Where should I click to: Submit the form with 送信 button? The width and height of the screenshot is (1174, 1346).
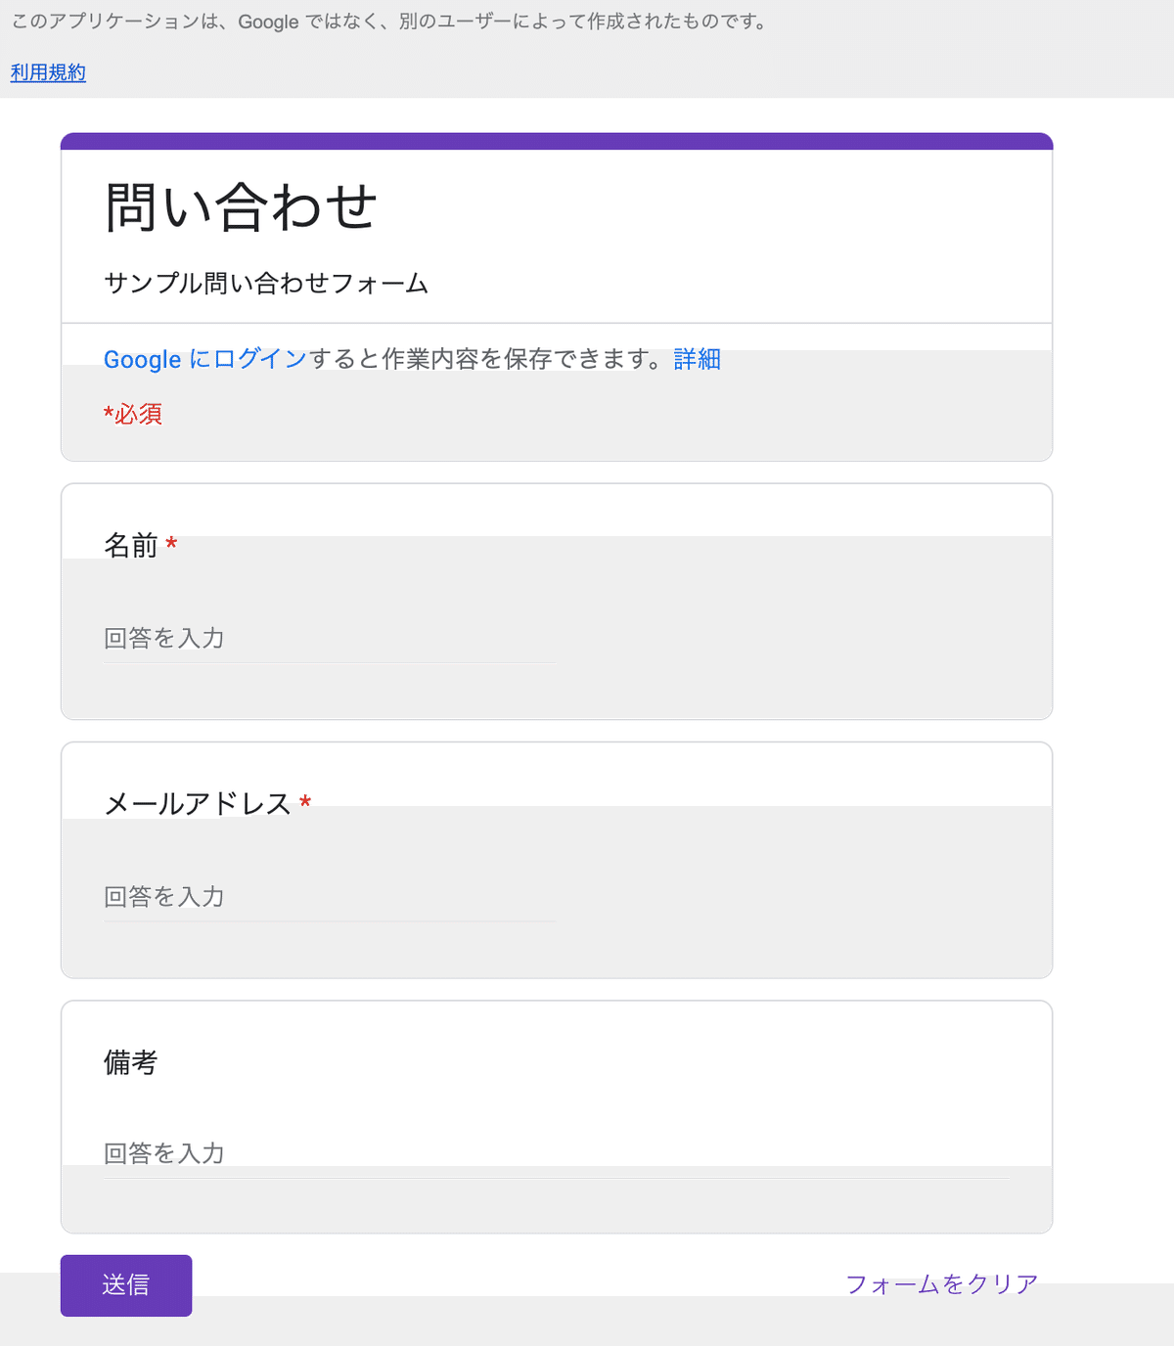[126, 1285]
